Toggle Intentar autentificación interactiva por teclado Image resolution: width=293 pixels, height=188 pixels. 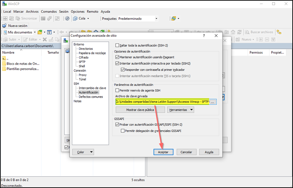coord(117,63)
